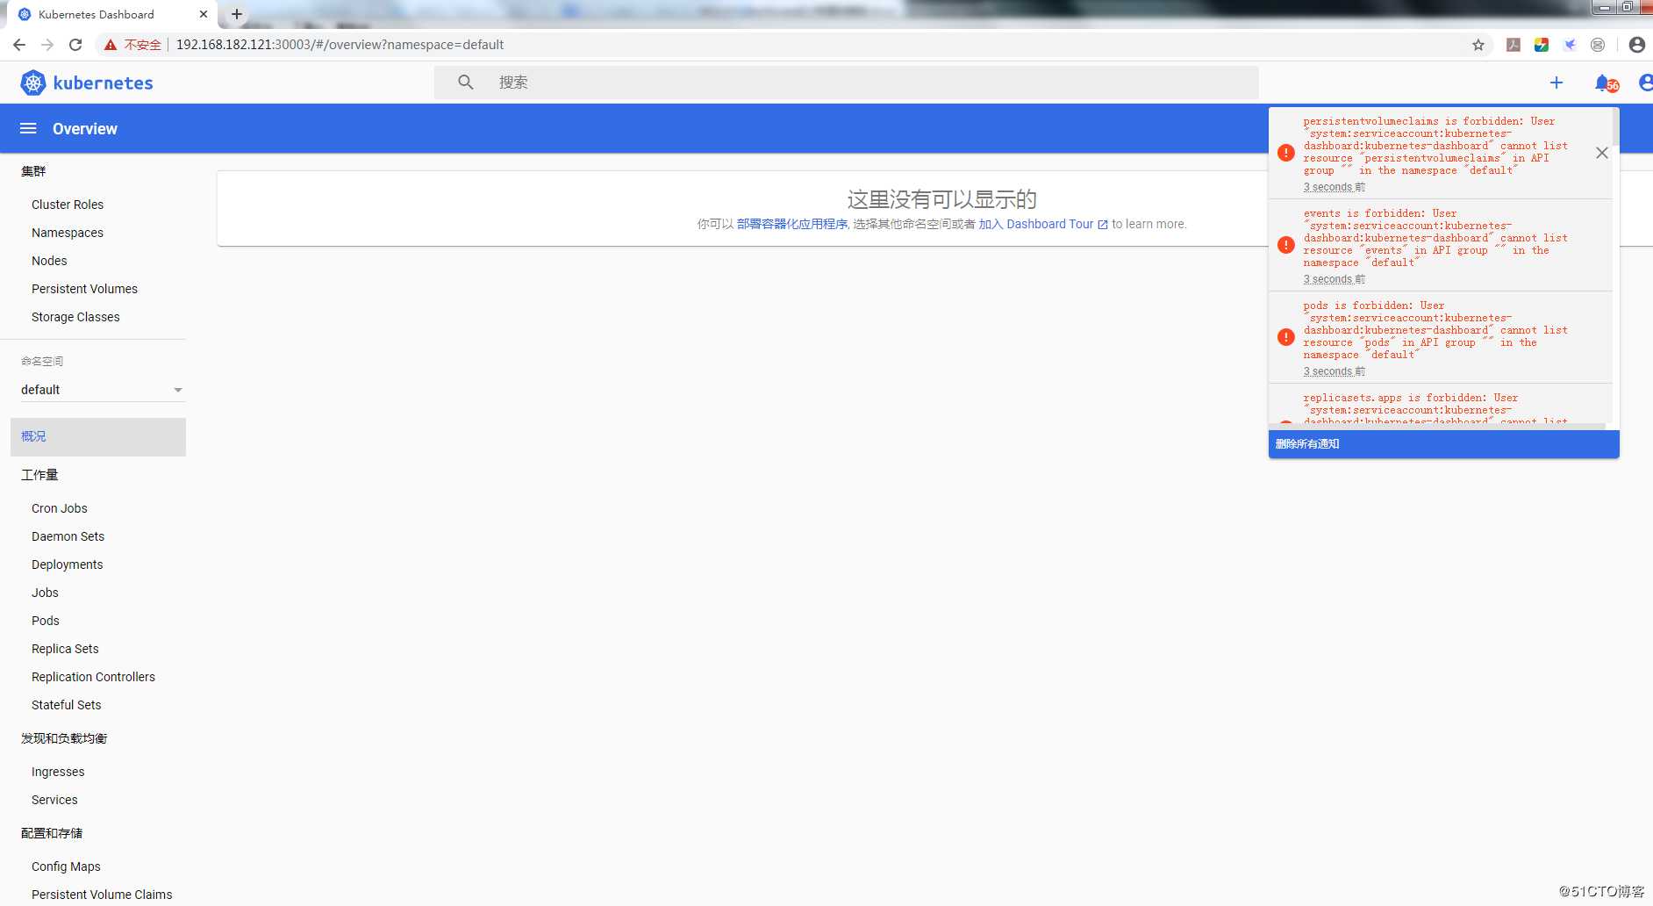The width and height of the screenshot is (1653, 906).
Task: Open Pods in sidebar
Action: coord(46,621)
